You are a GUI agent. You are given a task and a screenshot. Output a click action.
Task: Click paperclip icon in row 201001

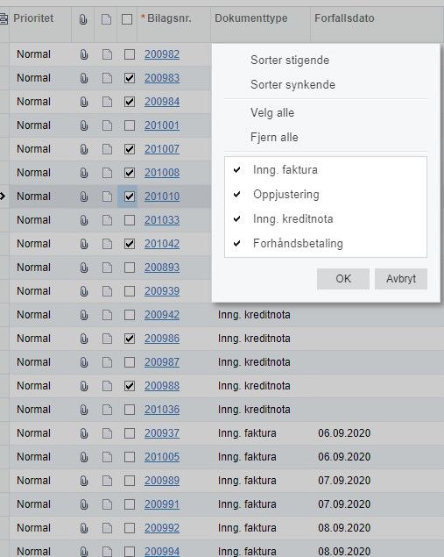click(84, 125)
